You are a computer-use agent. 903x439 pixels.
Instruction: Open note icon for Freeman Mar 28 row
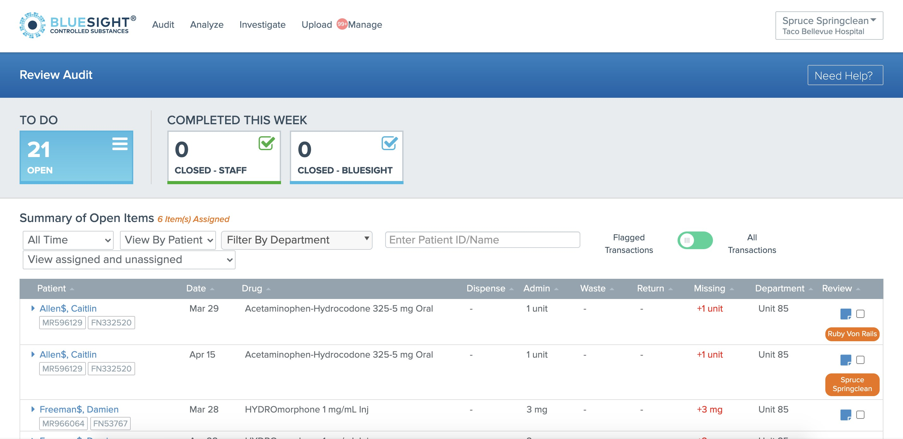pyautogui.click(x=845, y=415)
